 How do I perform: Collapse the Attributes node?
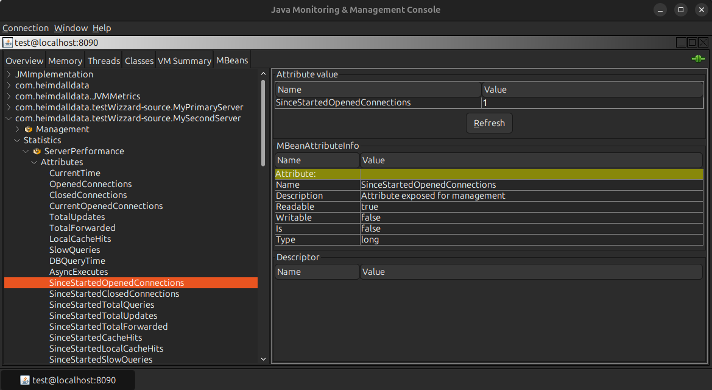34,162
